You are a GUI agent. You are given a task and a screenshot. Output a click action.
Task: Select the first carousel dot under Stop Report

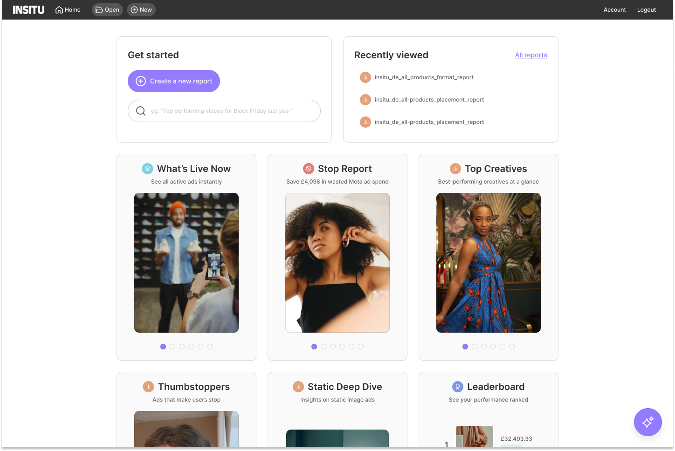pos(314,347)
